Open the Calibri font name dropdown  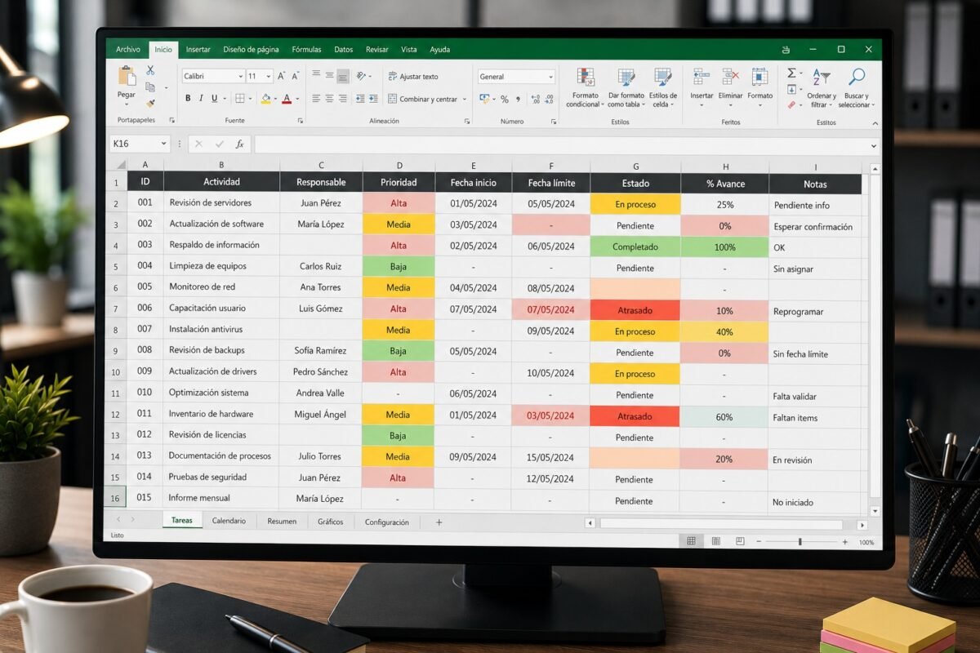point(241,76)
